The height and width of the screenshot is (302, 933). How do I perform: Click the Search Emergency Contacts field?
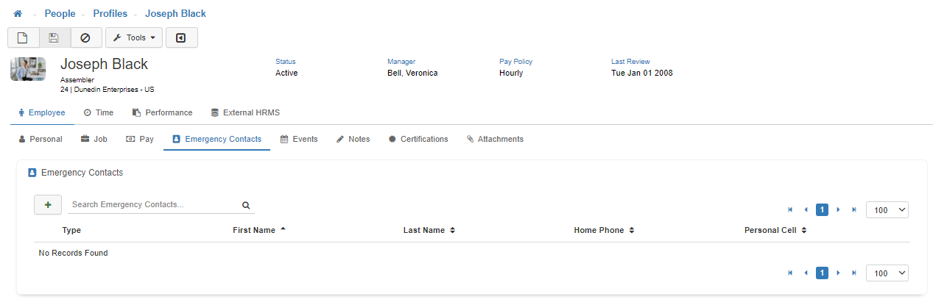pyautogui.click(x=153, y=205)
